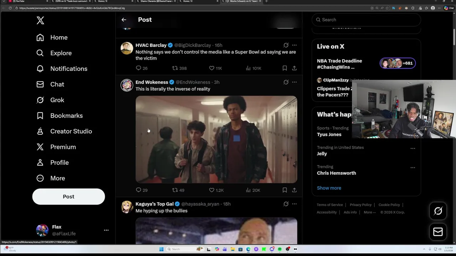
Task: Click Show more under trends
Action: 329,188
